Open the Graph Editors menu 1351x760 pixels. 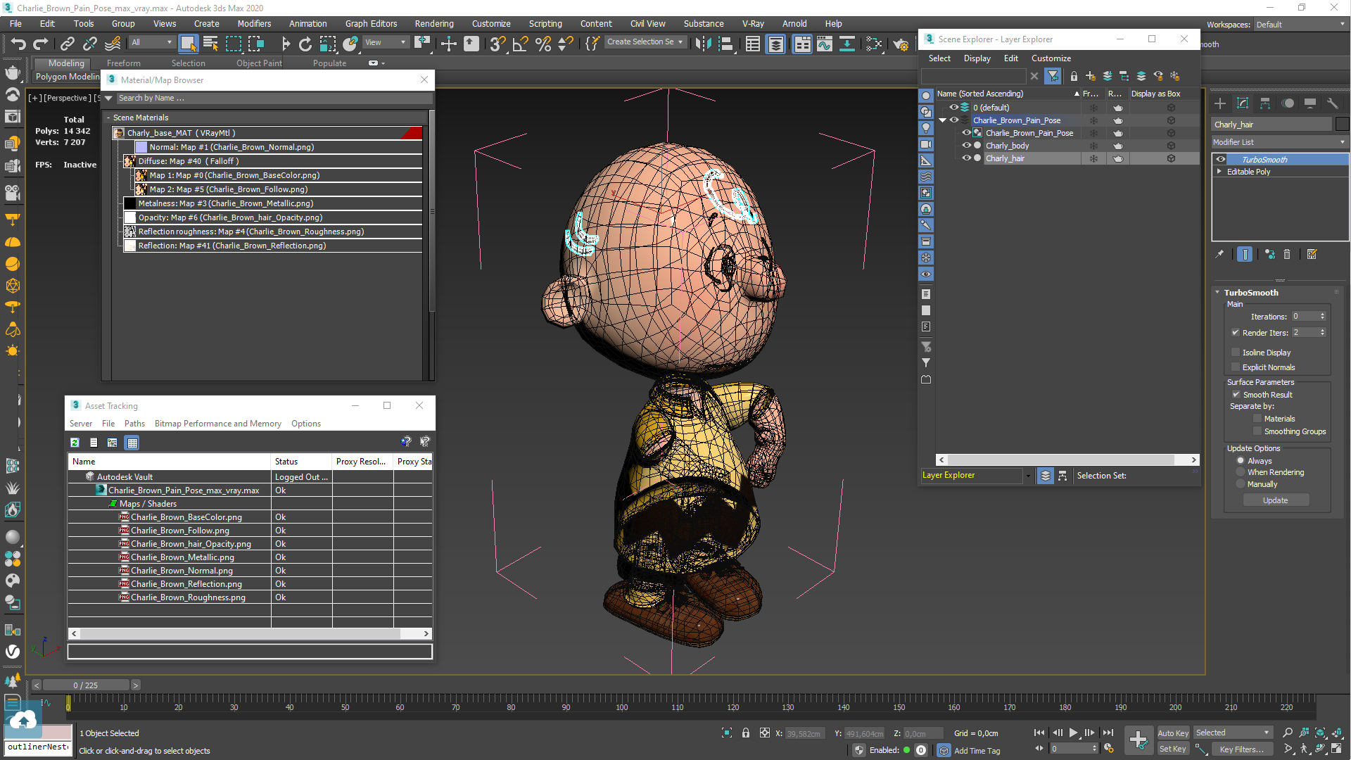[x=371, y=24]
